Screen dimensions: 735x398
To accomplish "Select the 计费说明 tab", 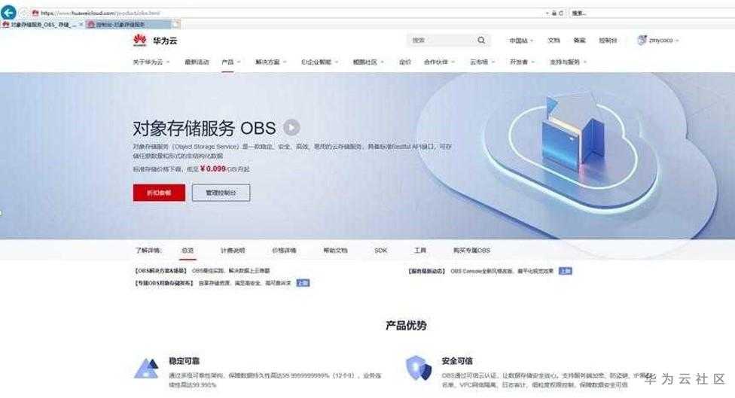I will click(233, 251).
